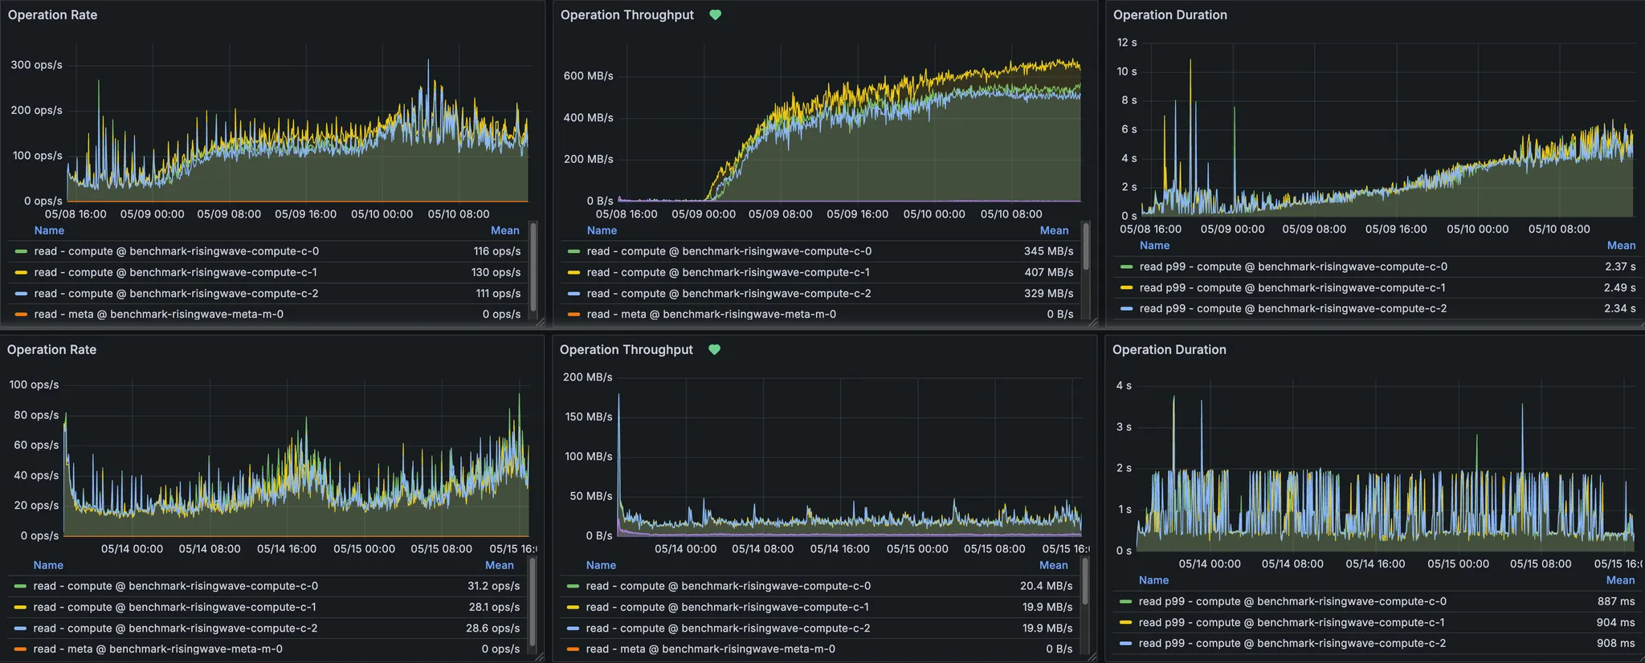Click the blue color swatch for compute-c-2 at 28.6 ops/s
Screen dimensions: 1645x663
21,628
